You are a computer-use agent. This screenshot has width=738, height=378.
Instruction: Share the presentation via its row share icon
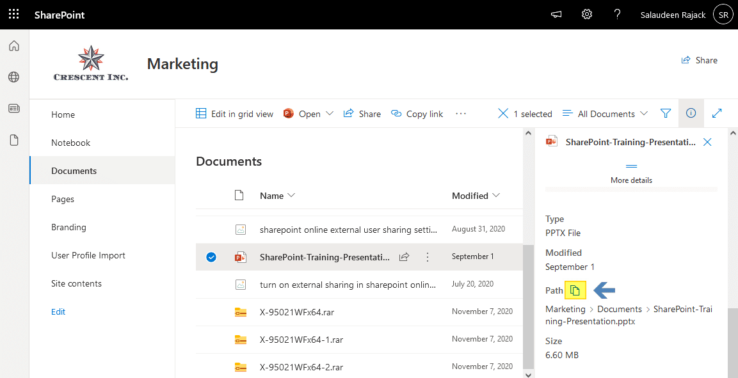pos(404,256)
